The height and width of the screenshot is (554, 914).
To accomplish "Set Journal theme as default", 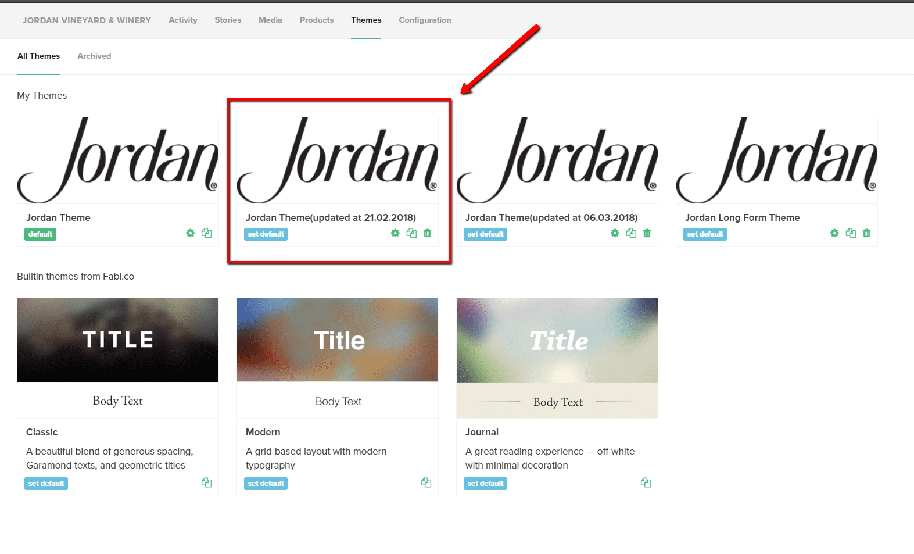I will tap(485, 484).
